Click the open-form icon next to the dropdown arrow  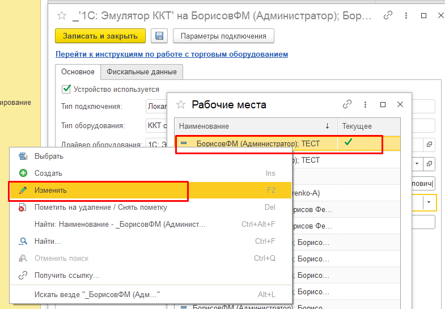429,164
